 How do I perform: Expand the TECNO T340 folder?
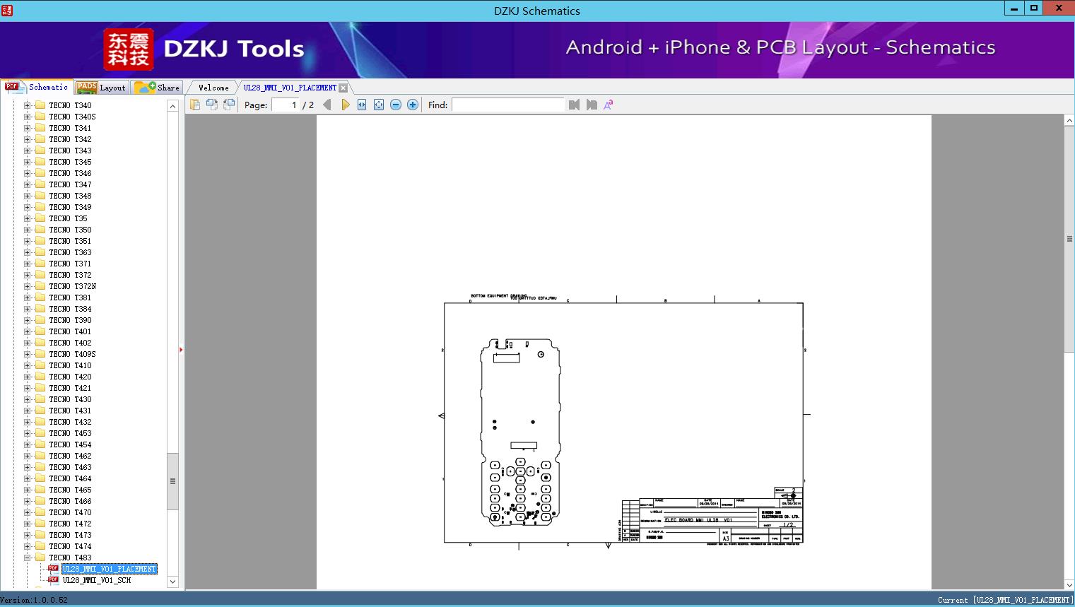(x=28, y=105)
